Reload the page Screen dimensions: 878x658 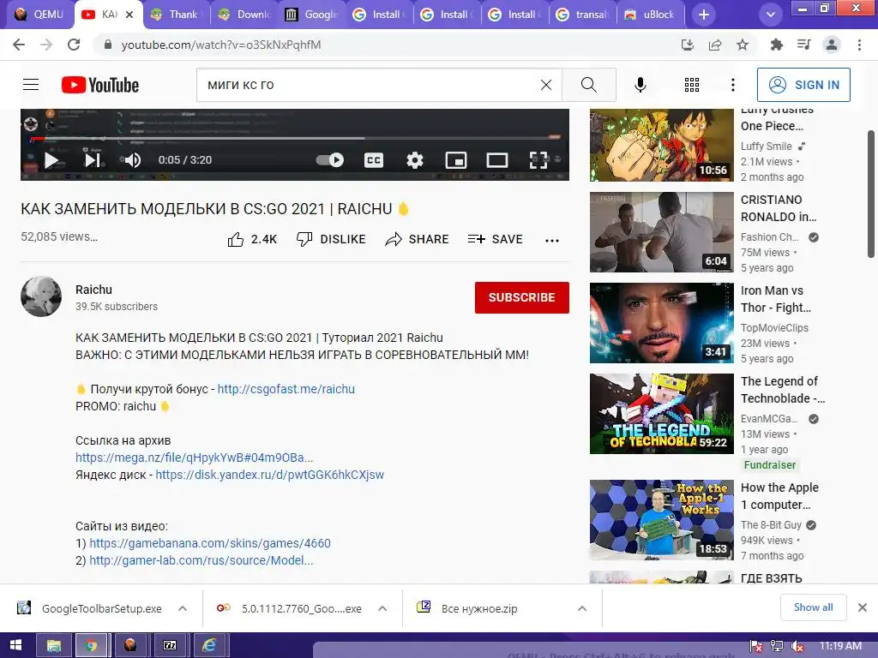(x=74, y=45)
